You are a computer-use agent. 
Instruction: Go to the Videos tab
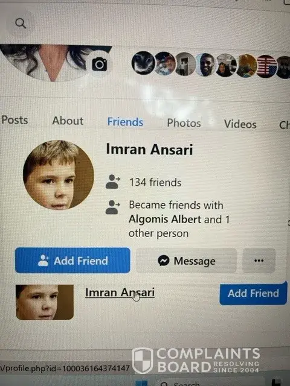[240, 124]
